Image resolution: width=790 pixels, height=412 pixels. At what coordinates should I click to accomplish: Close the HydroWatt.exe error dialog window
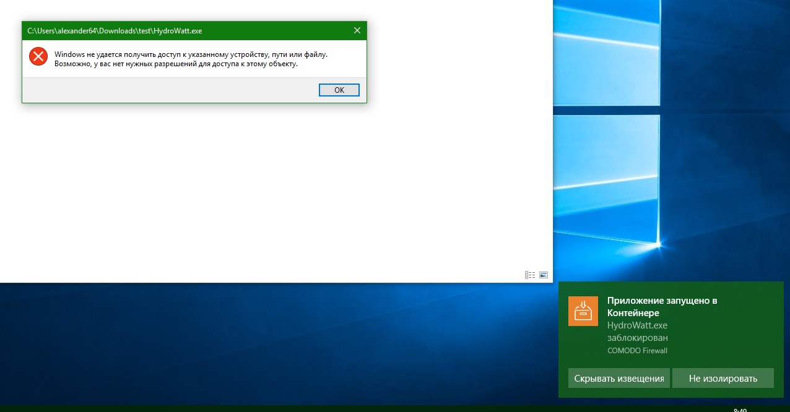357,30
